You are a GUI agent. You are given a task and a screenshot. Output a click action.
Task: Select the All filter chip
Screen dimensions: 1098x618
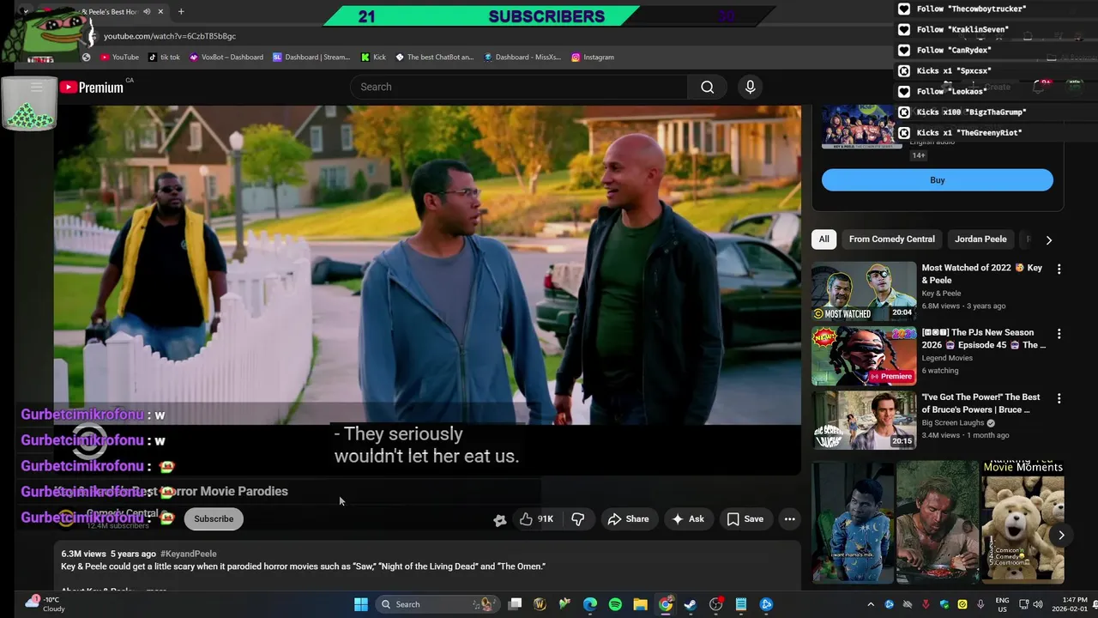click(x=823, y=239)
